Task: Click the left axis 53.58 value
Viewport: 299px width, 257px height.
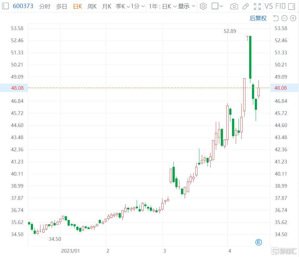Action: [17, 28]
